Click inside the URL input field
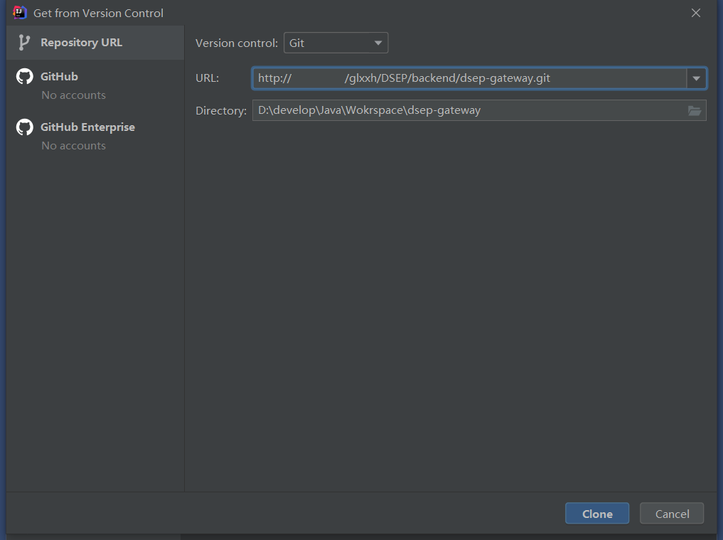Image resolution: width=723 pixels, height=540 pixels. point(469,78)
